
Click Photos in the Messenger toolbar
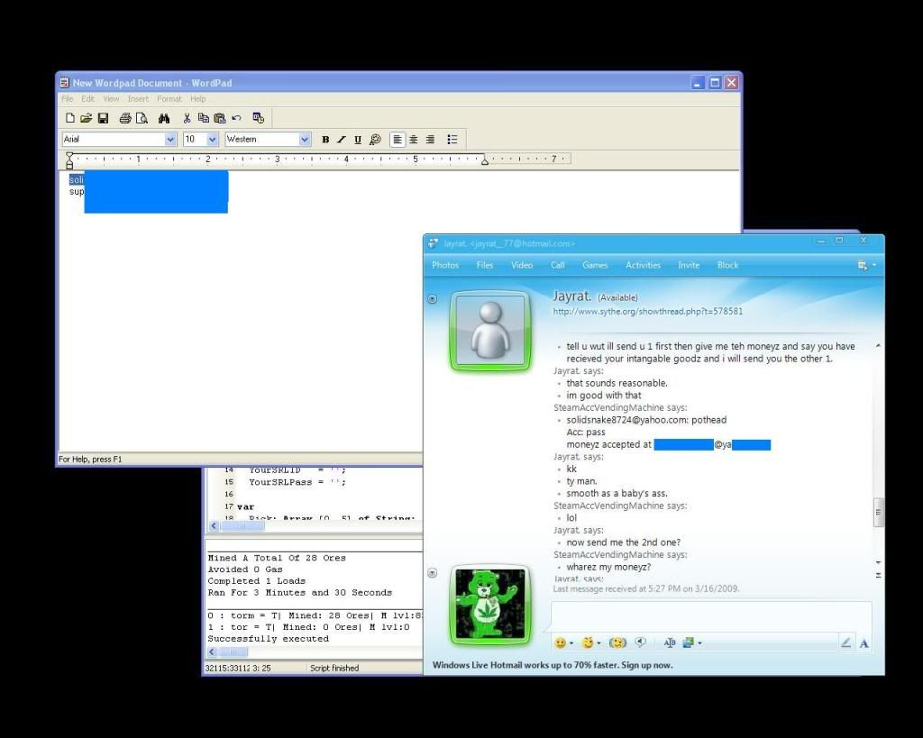point(445,266)
